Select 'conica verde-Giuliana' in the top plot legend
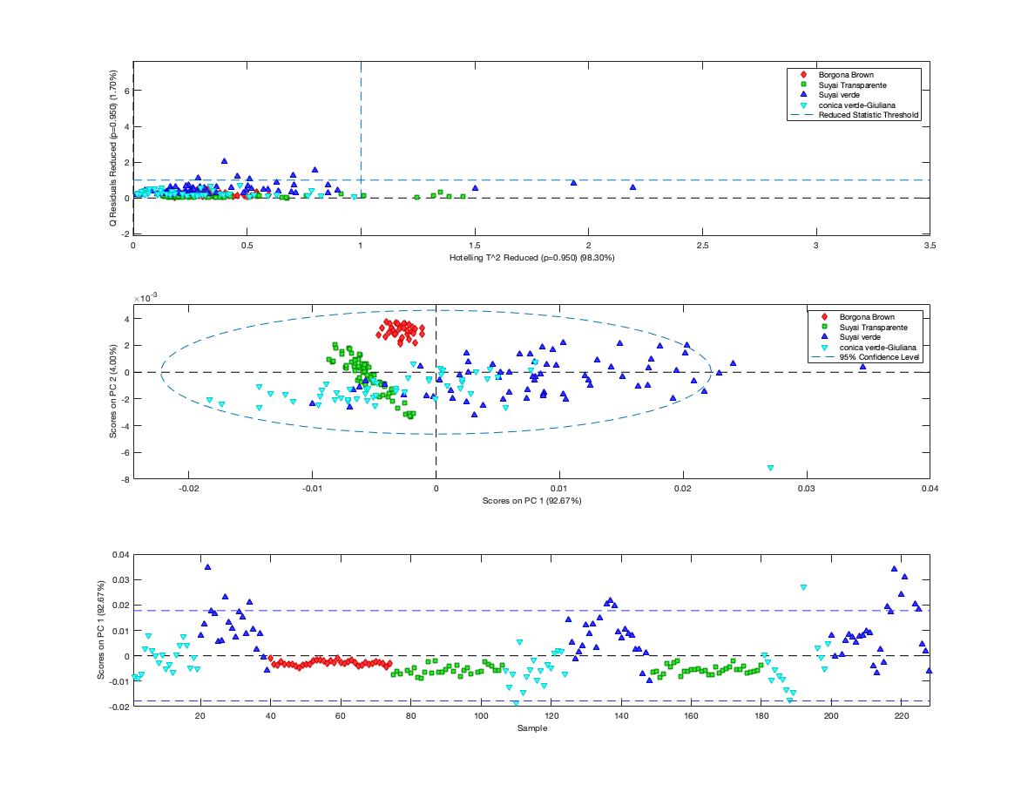 (857, 105)
